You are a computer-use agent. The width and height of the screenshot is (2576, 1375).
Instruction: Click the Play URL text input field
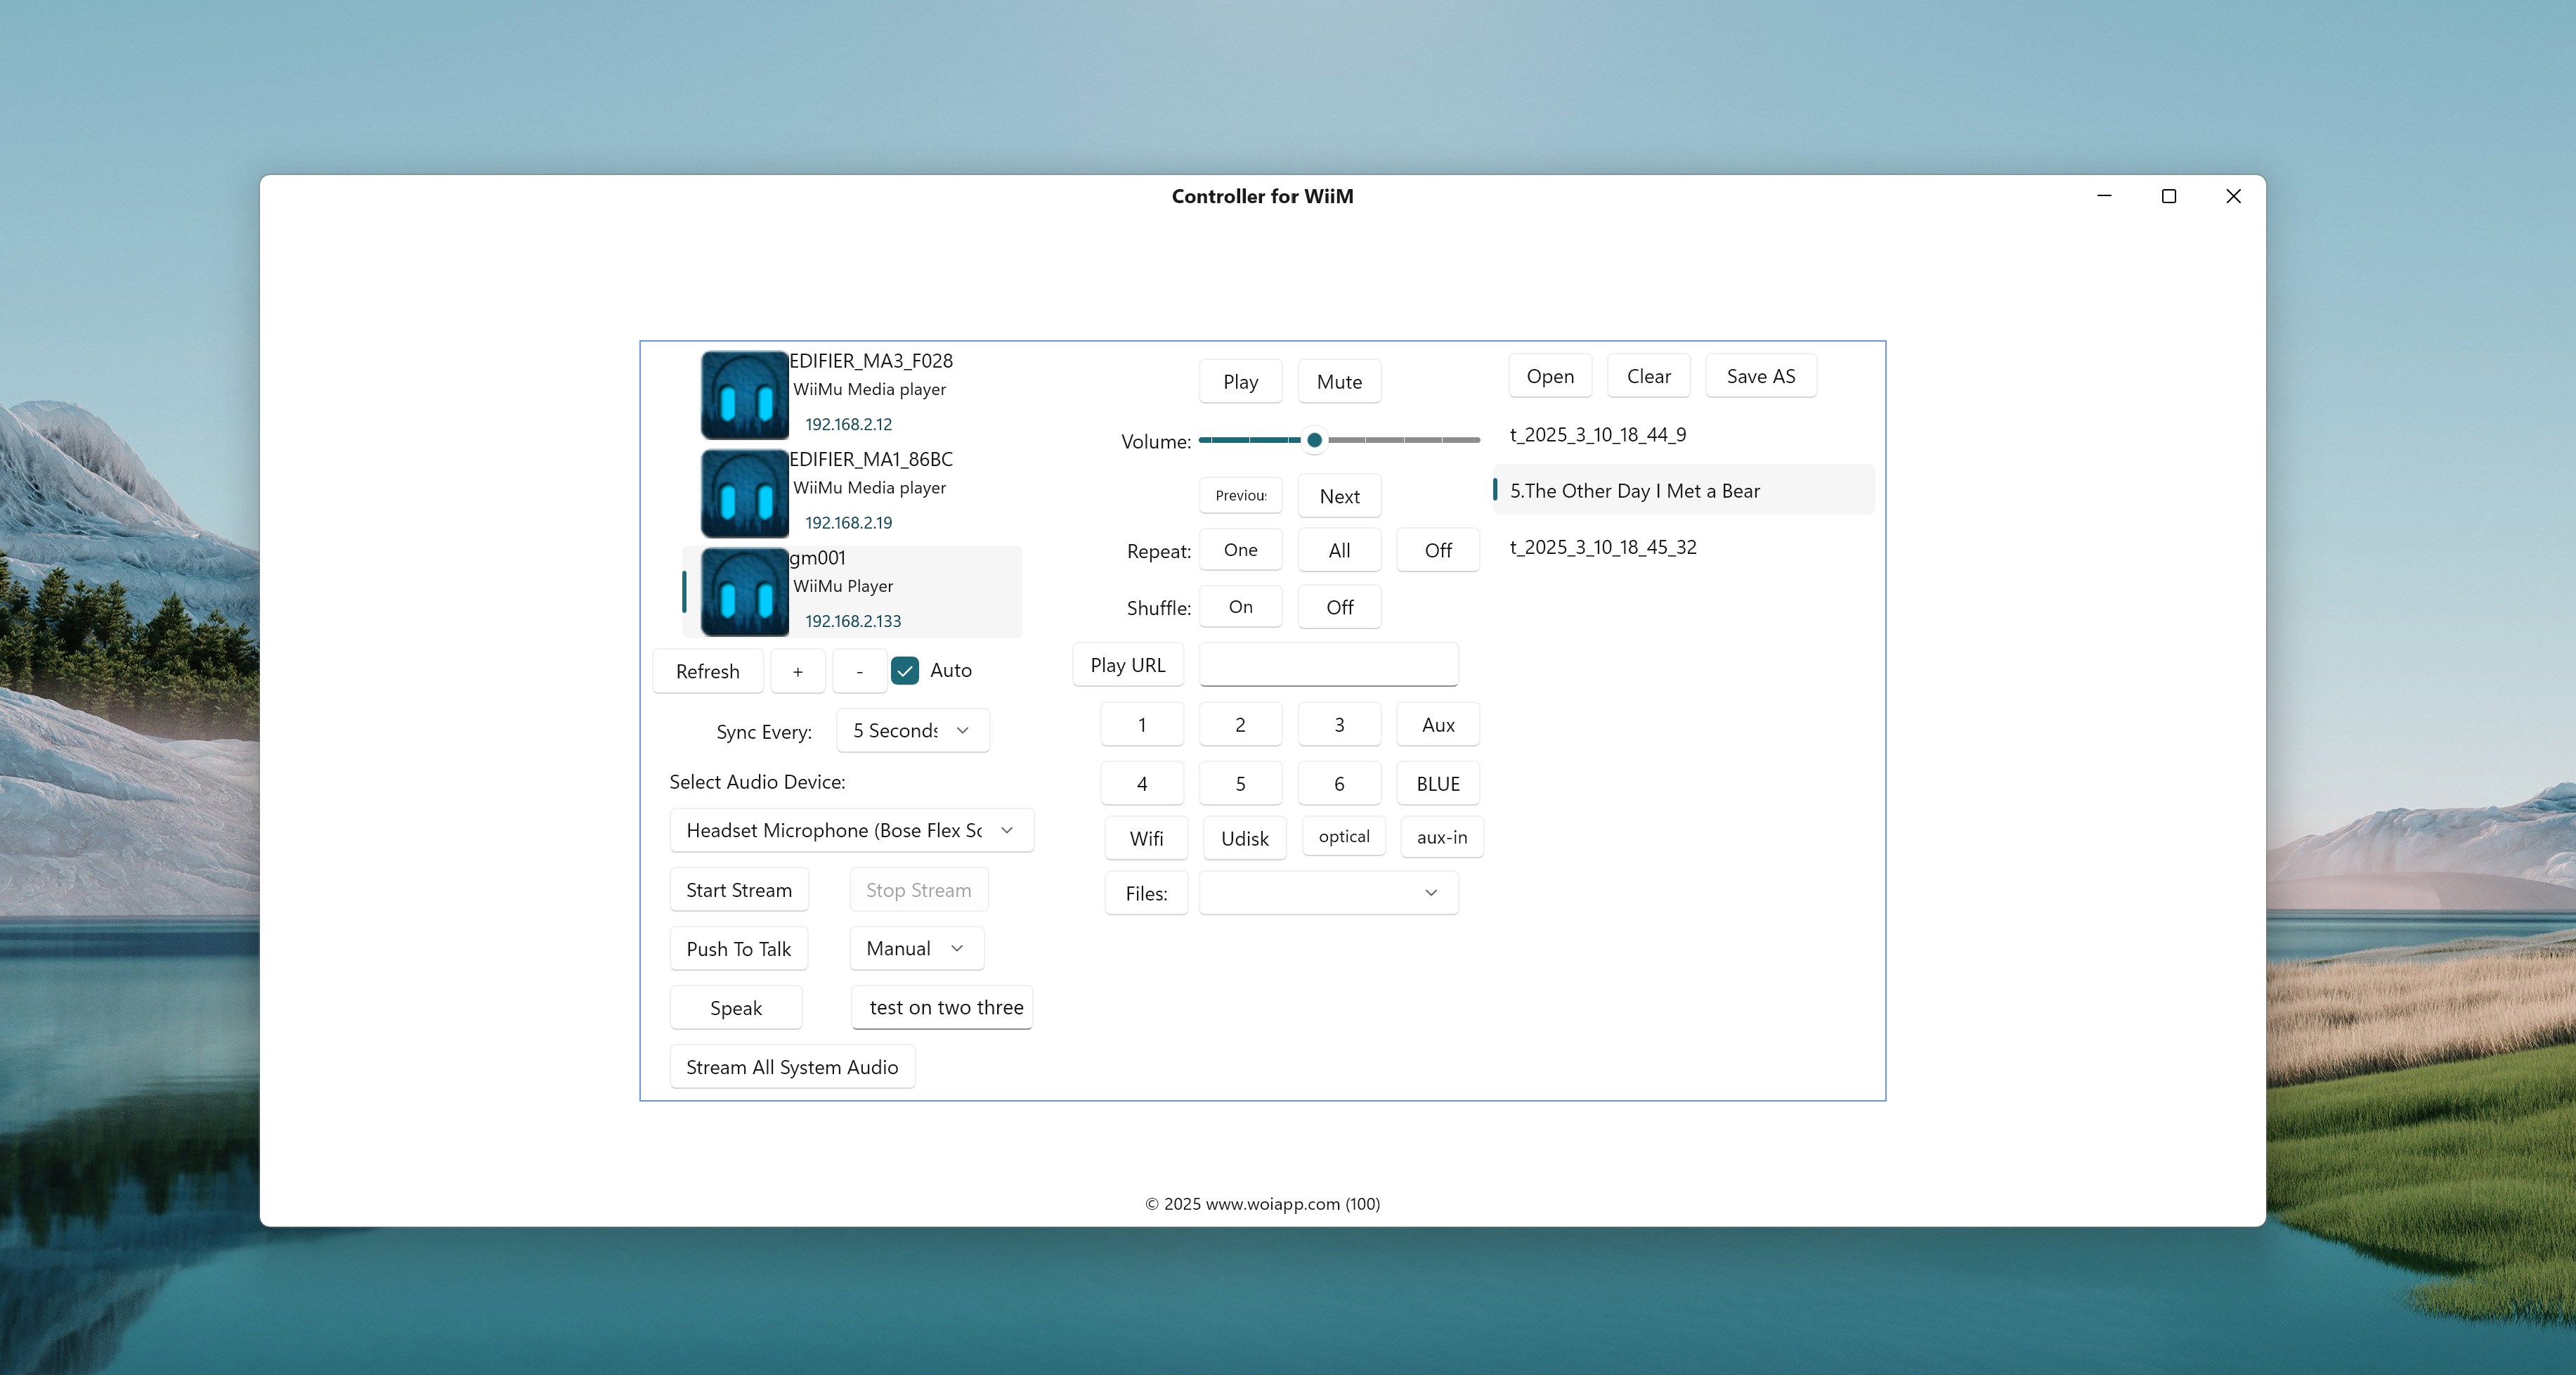(1328, 666)
